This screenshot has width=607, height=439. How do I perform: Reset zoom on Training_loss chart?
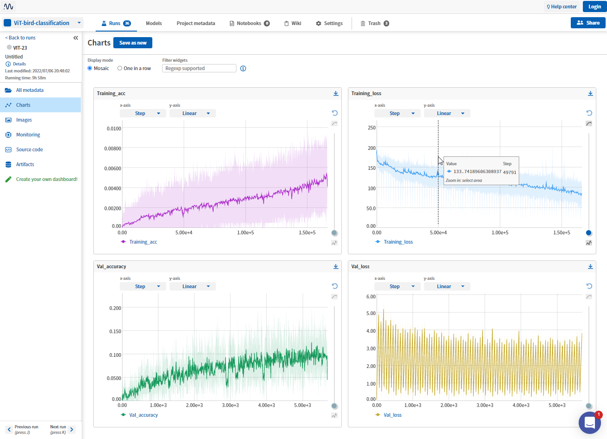click(589, 113)
